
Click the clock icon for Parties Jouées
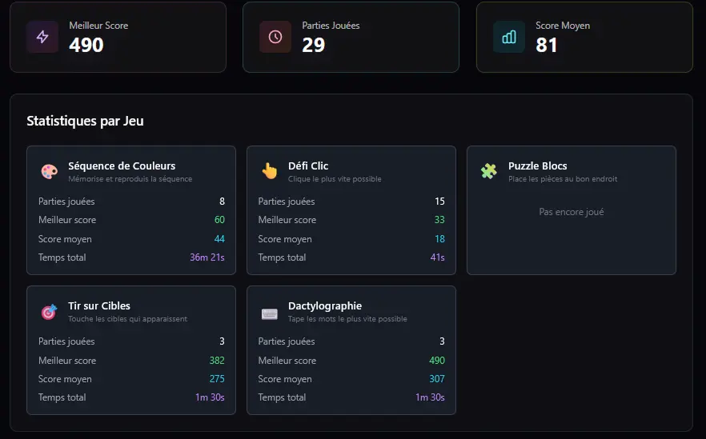275,37
